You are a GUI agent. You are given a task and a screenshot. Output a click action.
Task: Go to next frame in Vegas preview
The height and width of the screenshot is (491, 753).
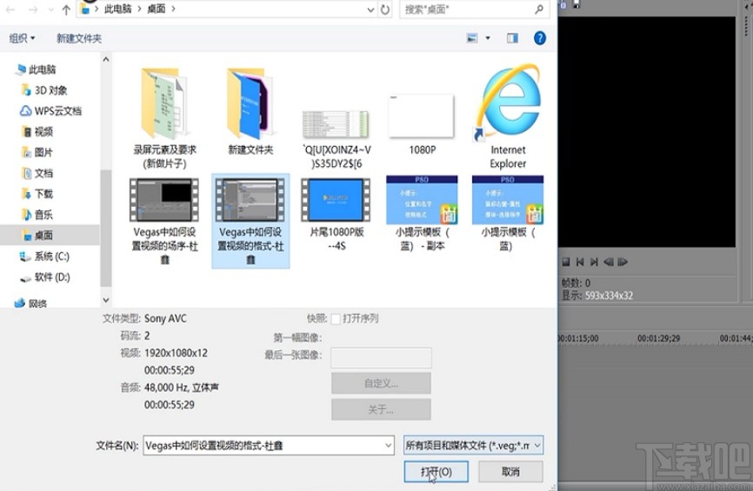[594, 262]
